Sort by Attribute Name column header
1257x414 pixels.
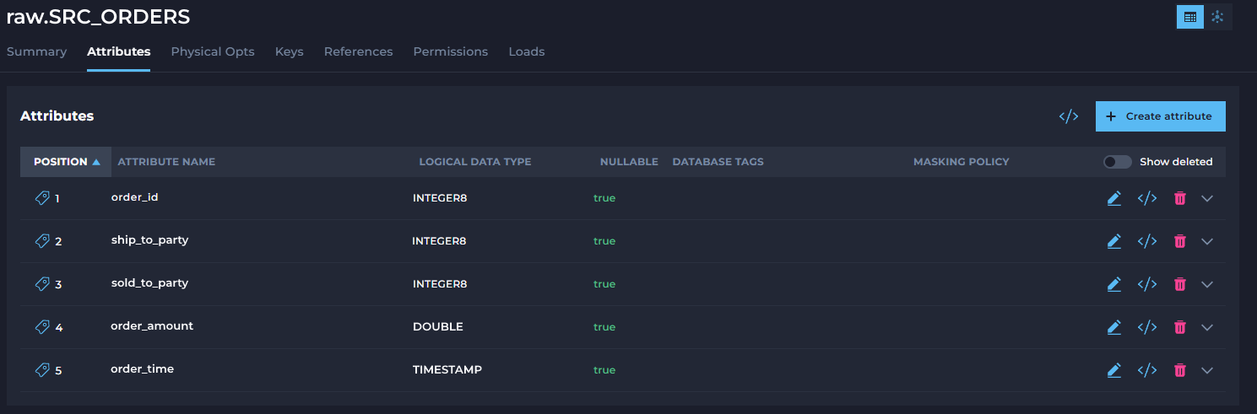point(166,162)
